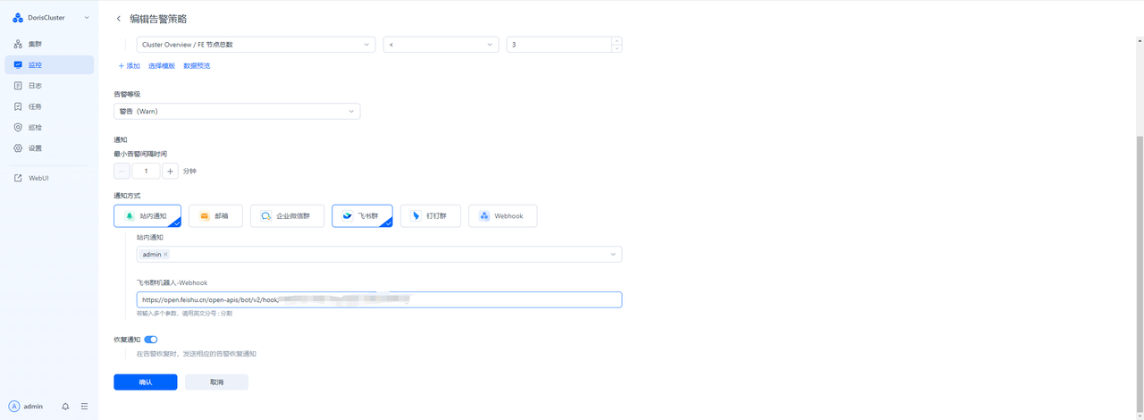This screenshot has width=1144, height=420.
Task: Increase the minimum alert interval with plus
Action: (170, 171)
